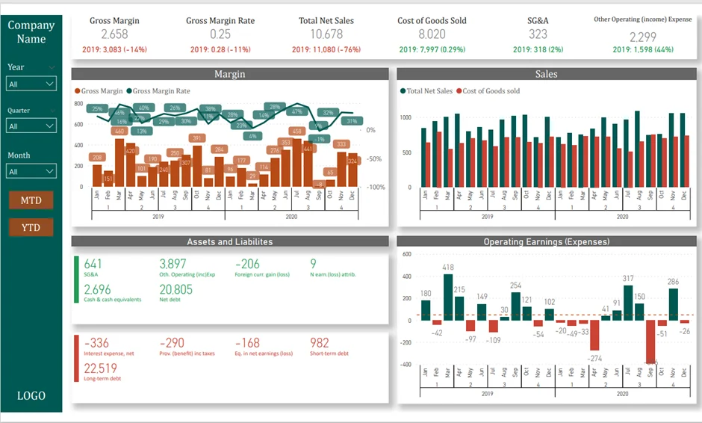Click the -206 Foreign curr. gain card
Screen dimensions: 702x423
point(247,264)
